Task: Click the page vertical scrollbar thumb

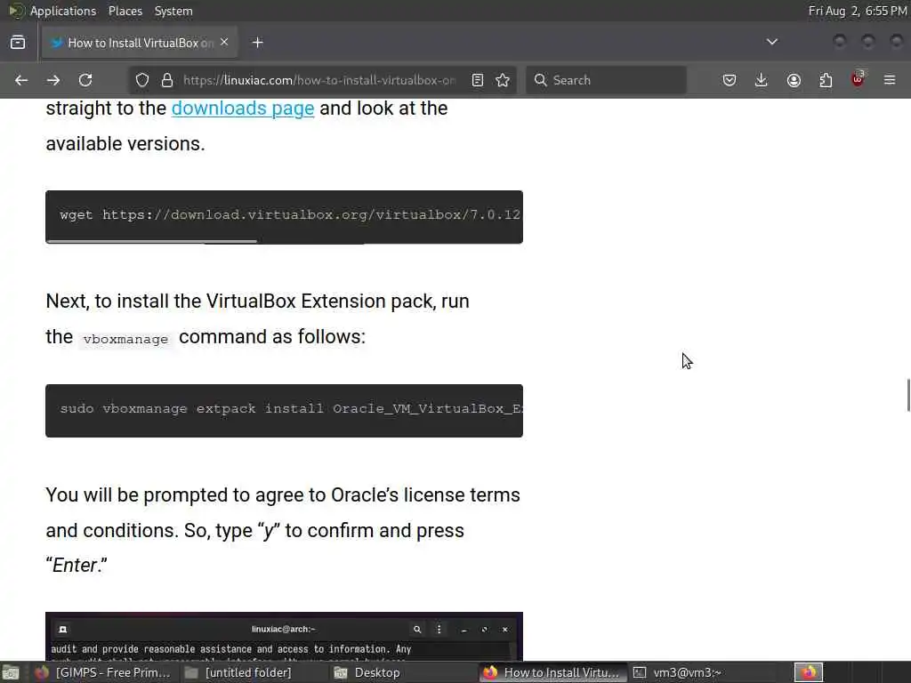Action: tap(908, 395)
